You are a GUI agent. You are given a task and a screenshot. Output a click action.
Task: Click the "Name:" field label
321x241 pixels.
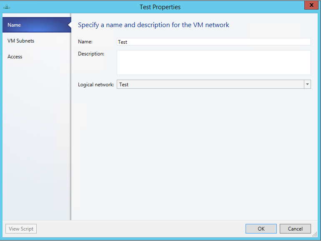pos(85,42)
